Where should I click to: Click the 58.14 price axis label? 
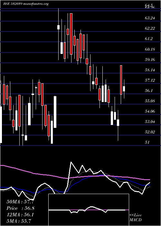pyautogui.click(x=150, y=70)
